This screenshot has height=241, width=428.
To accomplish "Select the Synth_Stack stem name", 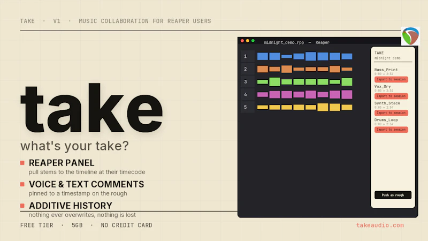I will tap(387, 103).
